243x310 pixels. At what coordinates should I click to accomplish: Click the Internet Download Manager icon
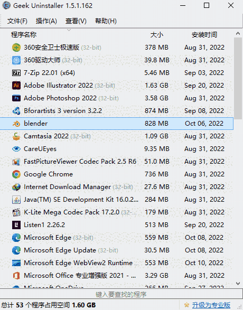(x=16, y=187)
